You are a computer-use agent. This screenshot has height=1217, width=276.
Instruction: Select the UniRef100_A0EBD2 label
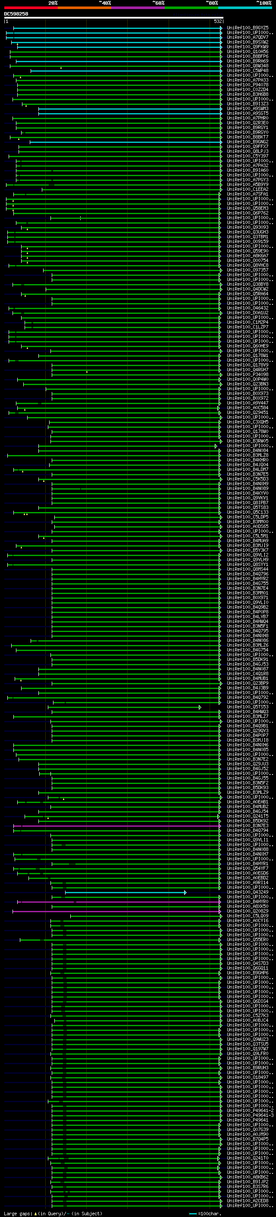pyautogui.click(x=248, y=878)
